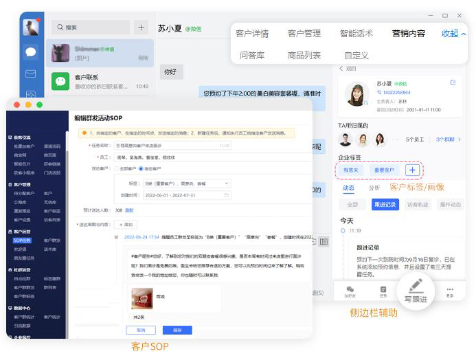Open 引流数据 in left navigation

pyautogui.click(x=22, y=326)
